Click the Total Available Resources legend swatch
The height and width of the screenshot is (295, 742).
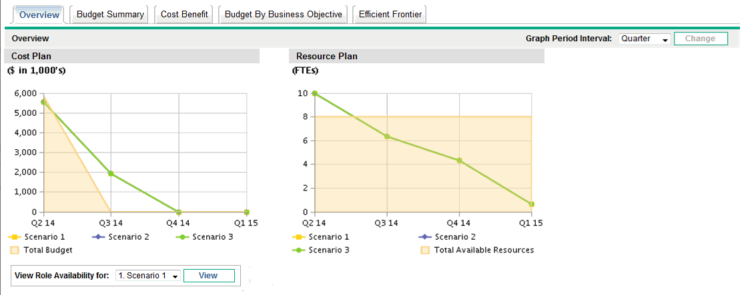click(x=425, y=250)
